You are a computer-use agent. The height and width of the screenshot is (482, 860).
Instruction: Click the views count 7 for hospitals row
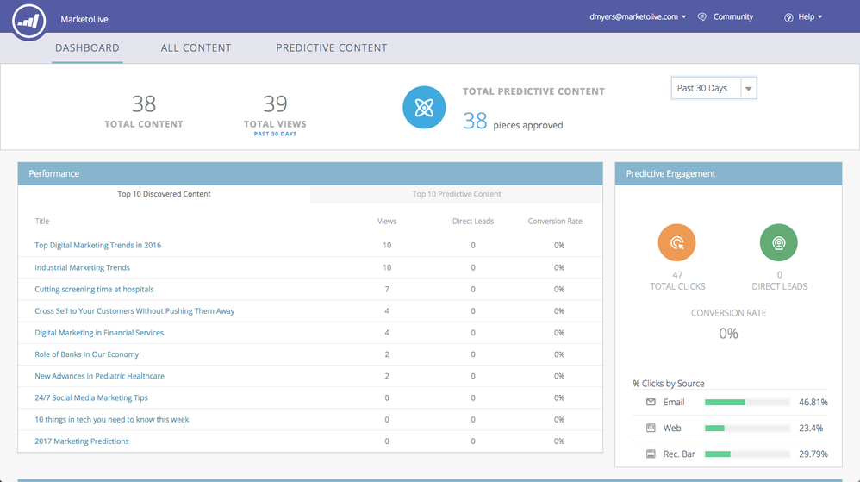point(387,290)
